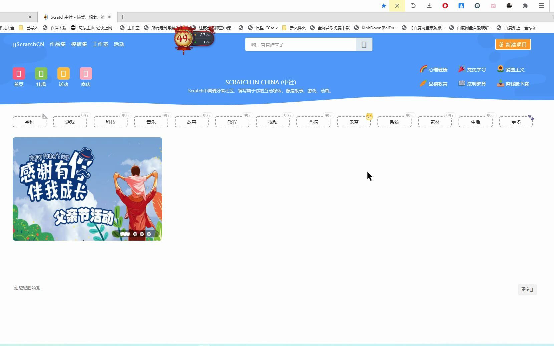Click the green 社规 icon
This screenshot has width=554, height=346.
click(x=41, y=74)
